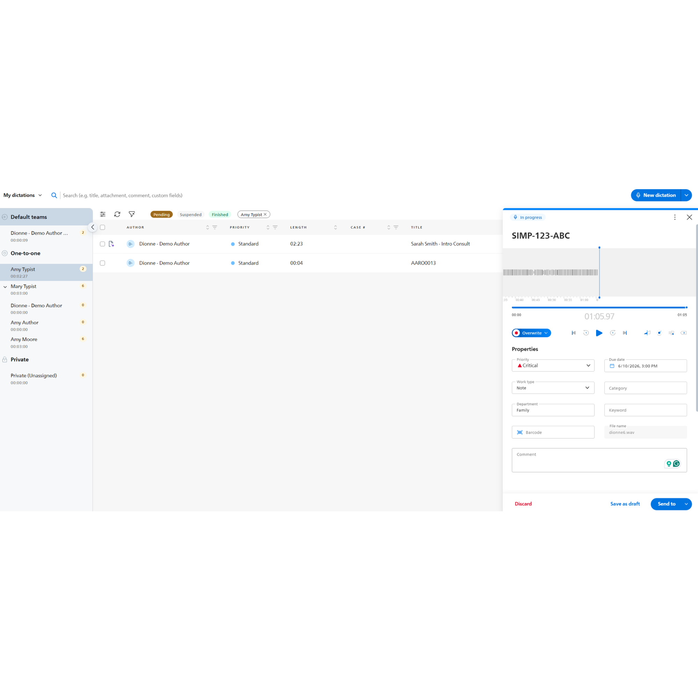The width and height of the screenshot is (698, 698).
Task: Open the three-dot more options menu
Action: coord(675,217)
